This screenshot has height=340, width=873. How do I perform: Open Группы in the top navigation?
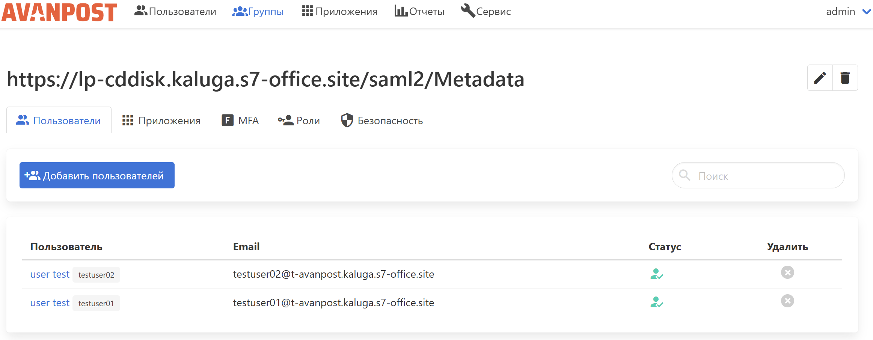tap(258, 11)
